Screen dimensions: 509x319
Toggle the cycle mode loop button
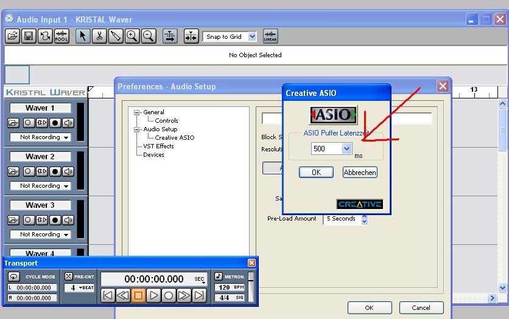[13, 276]
